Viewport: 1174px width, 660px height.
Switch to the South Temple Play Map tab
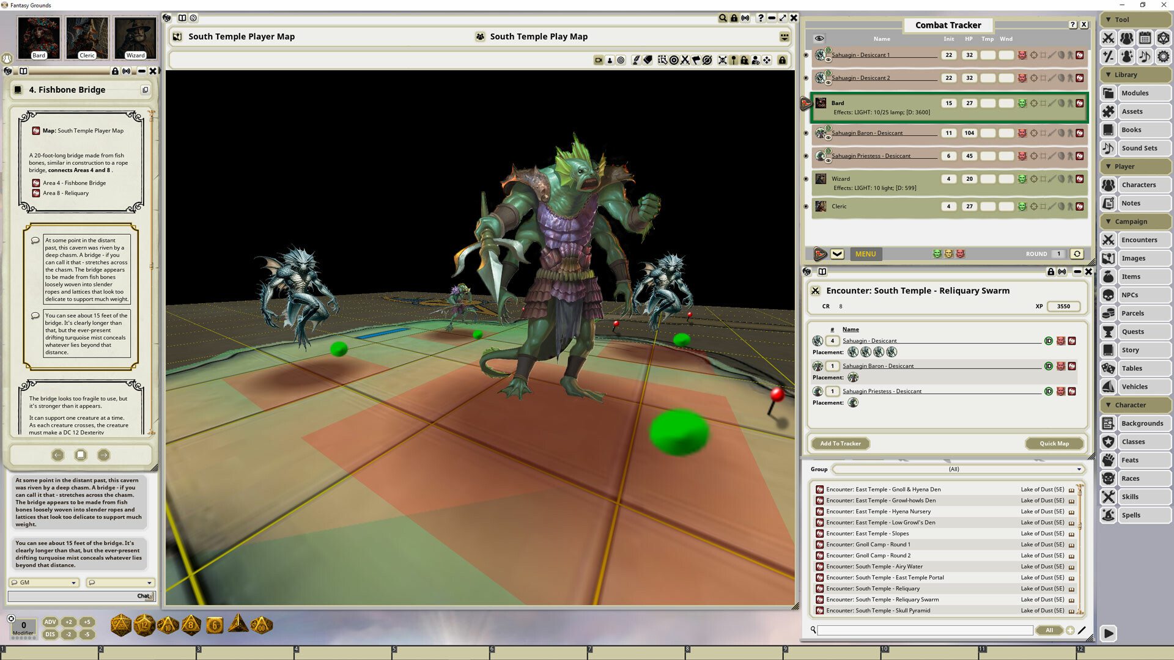coord(538,36)
